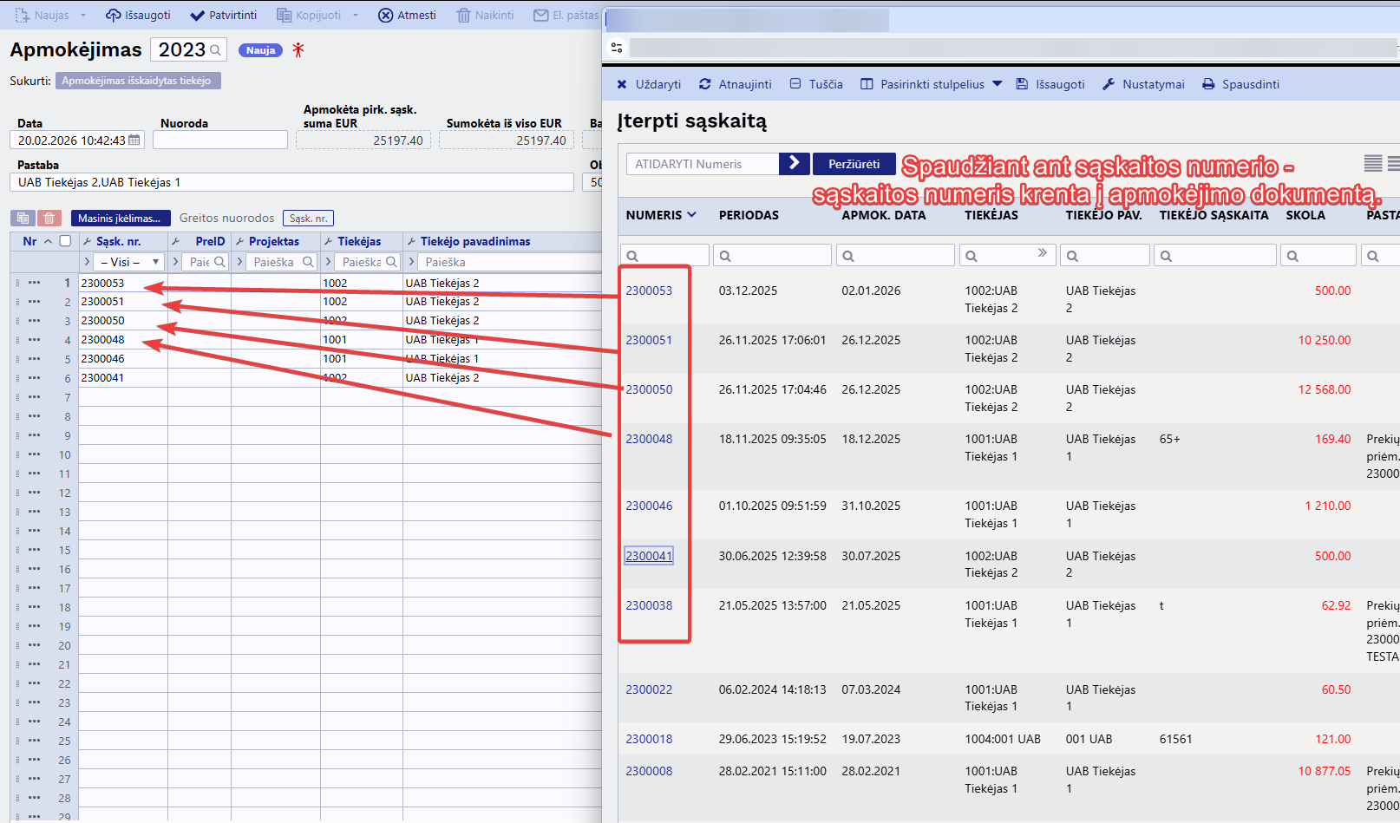Click the Nuoroda input field
The width and height of the screenshot is (1400, 823).
tap(219, 140)
